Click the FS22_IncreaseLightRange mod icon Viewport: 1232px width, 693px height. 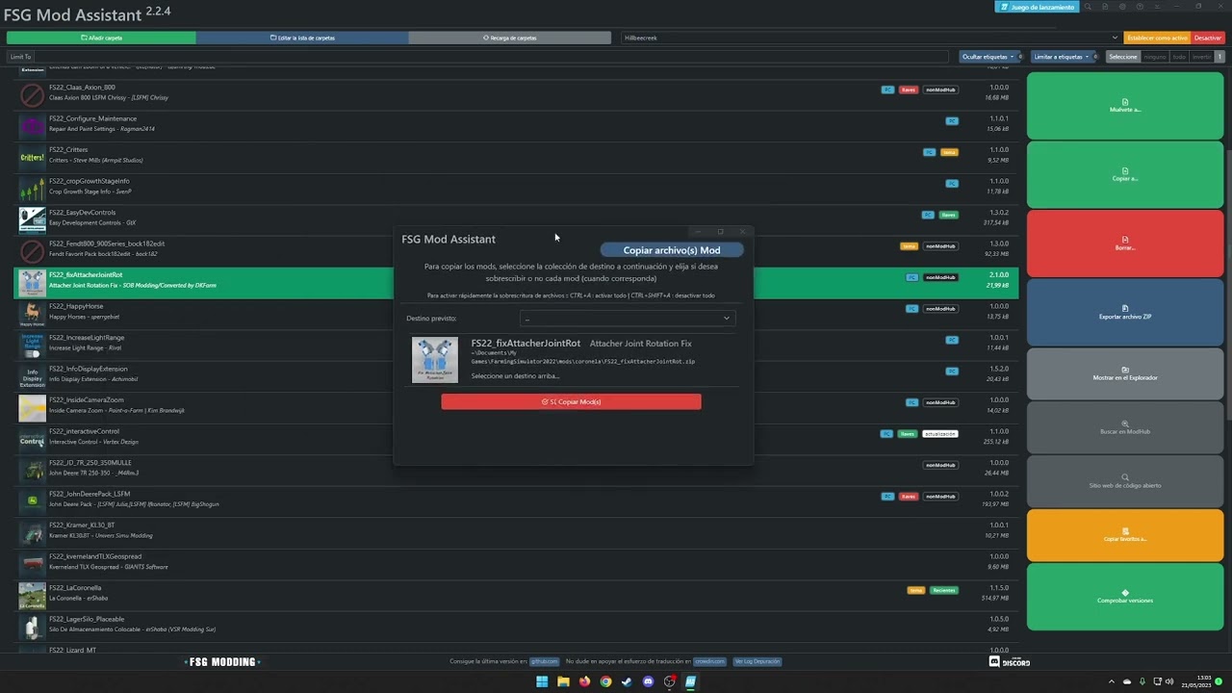[33, 345]
